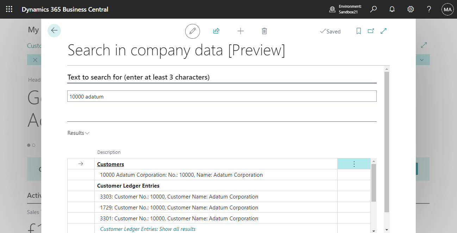The image size is (457, 233).
Task: Expand the dialog to full screen
Action: click(x=383, y=31)
